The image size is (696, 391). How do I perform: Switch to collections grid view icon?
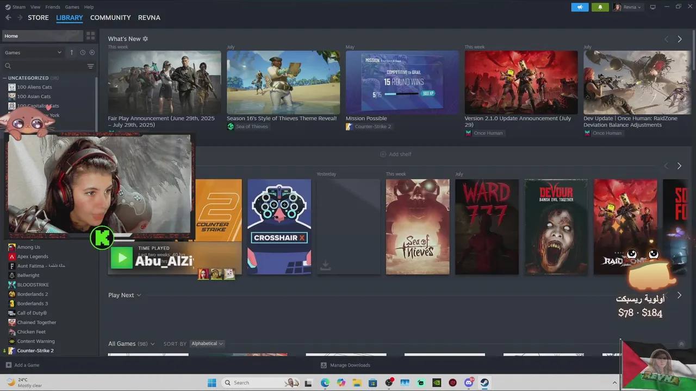(x=90, y=36)
